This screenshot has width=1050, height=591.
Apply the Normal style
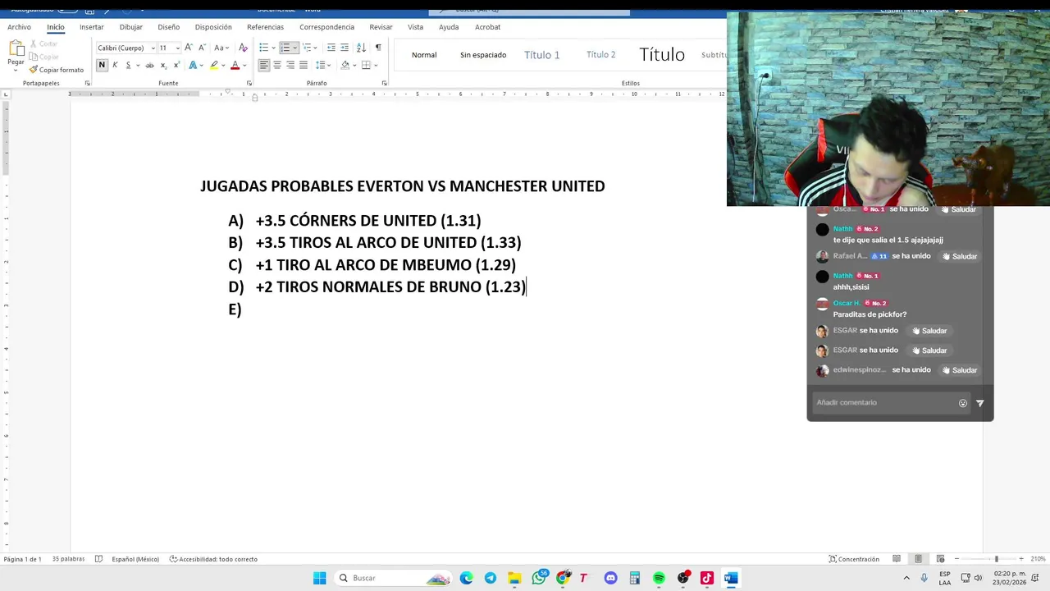click(424, 55)
